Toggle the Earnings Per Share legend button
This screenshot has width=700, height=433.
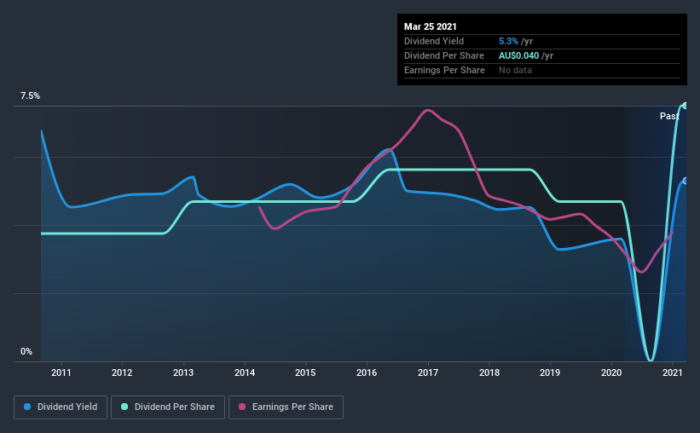tap(286, 407)
